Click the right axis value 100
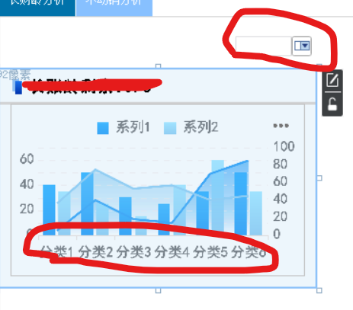Viewport: 353px width, 310px height. [x=284, y=146]
